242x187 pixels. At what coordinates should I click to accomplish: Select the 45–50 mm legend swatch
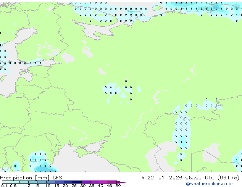point(112,182)
